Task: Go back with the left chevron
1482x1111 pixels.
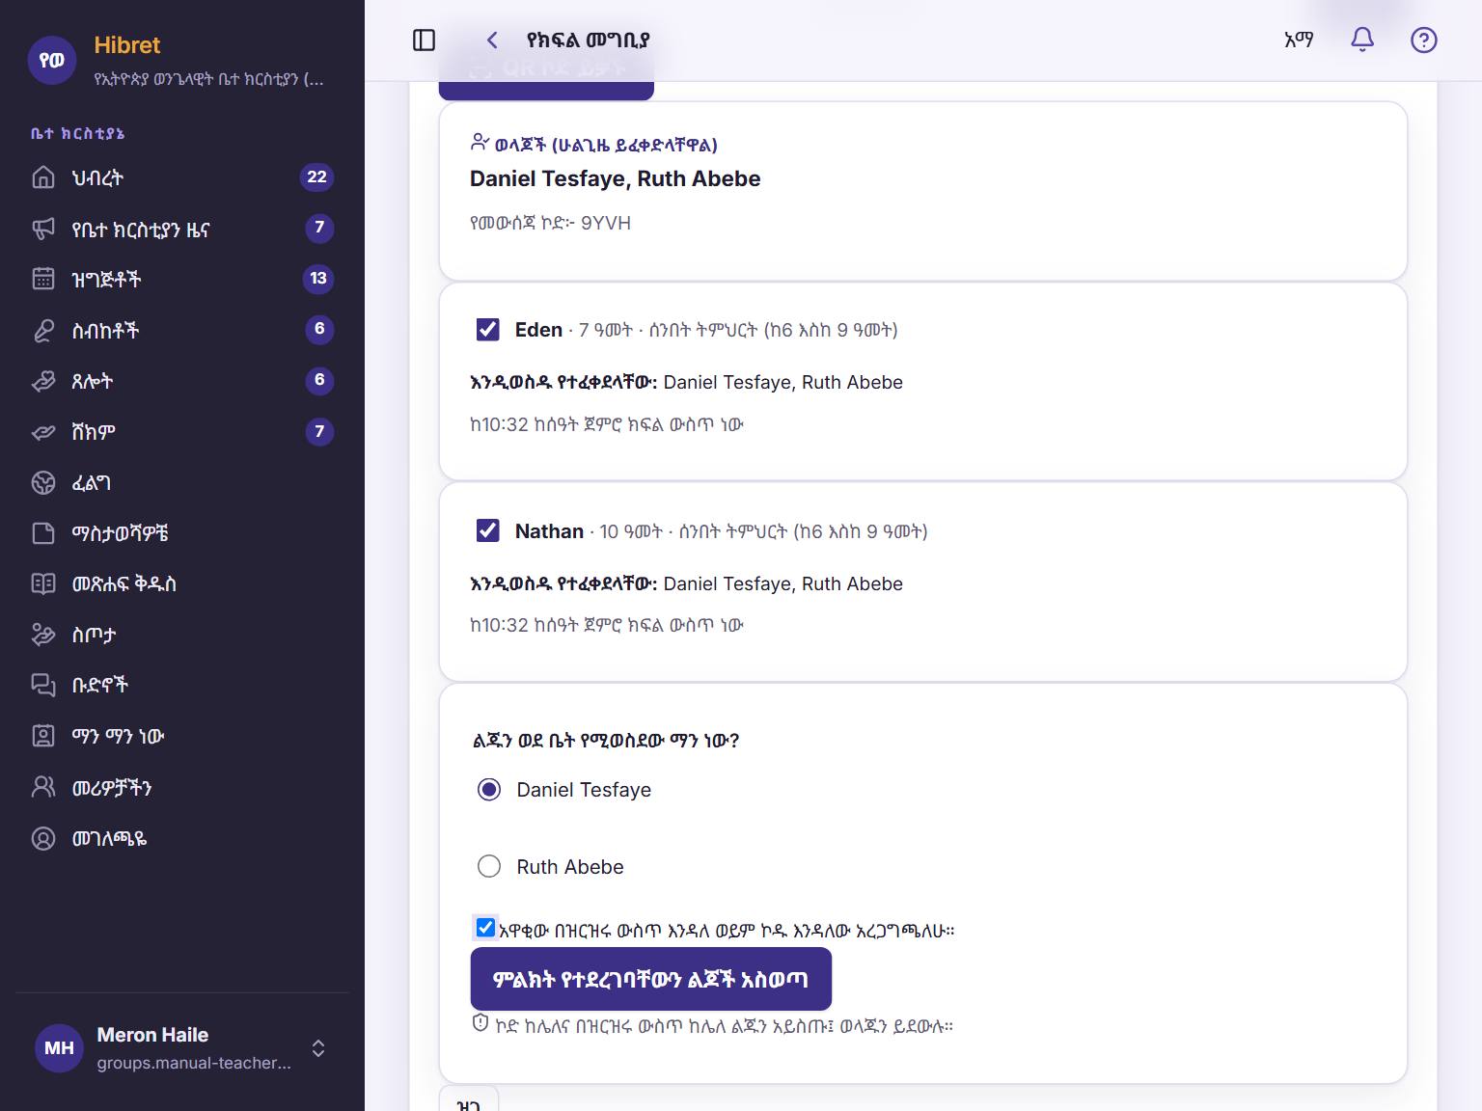Action: coord(492,40)
